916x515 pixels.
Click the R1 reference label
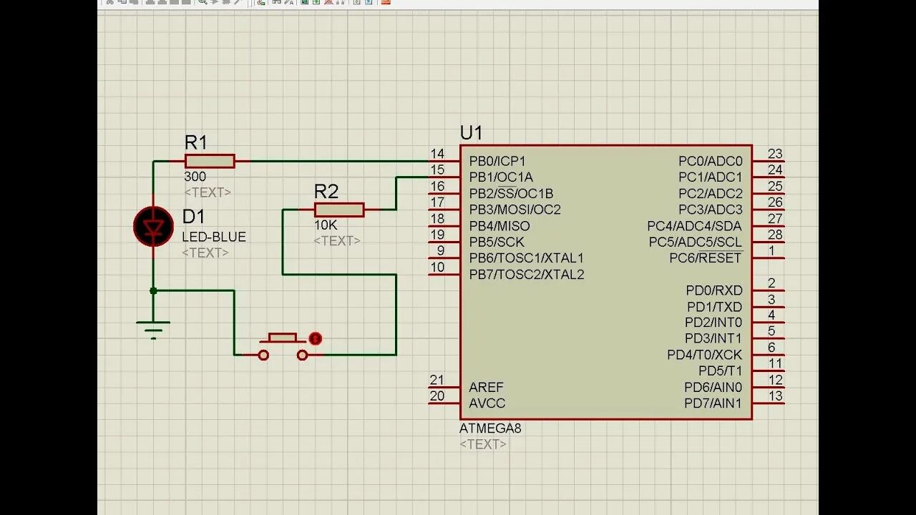pyautogui.click(x=196, y=142)
